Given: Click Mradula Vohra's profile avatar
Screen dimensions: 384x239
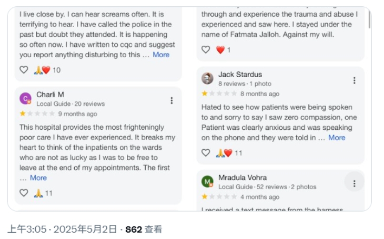Looking at the screenshot, I should pos(207,182).
